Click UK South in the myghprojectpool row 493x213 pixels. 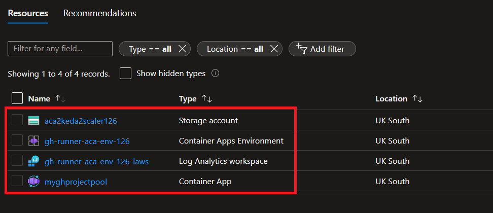point(393,181)
